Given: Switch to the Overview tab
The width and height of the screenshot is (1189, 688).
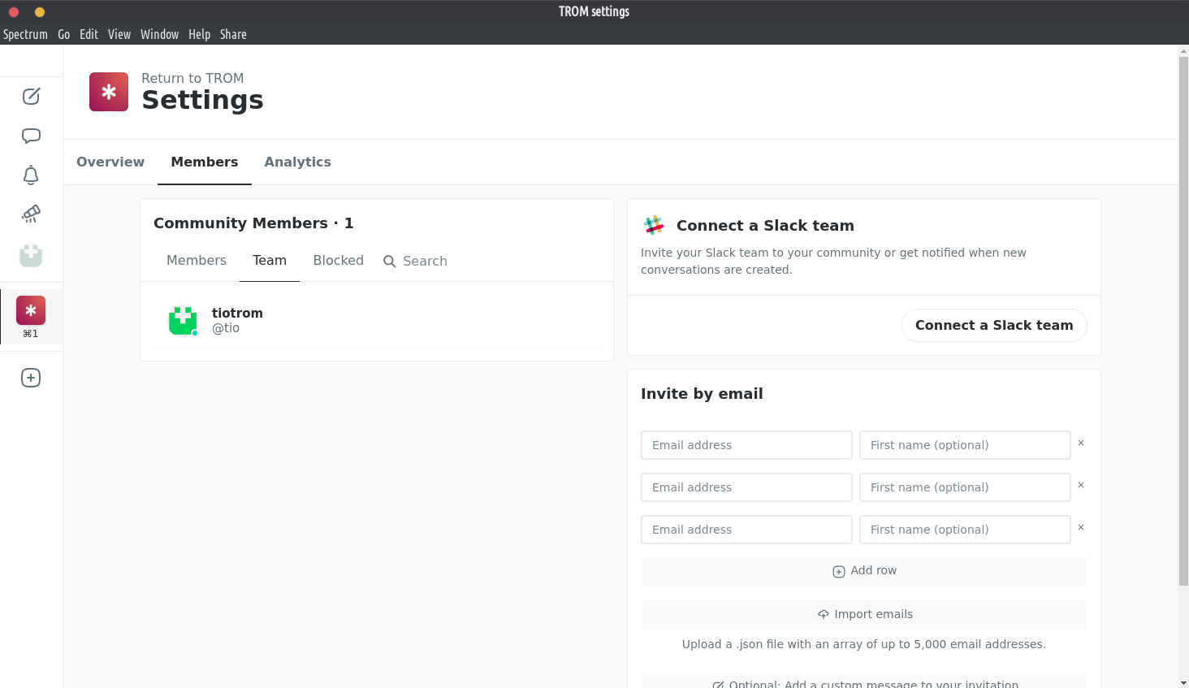Looking at the screenshot, I should tap(110, 162).
